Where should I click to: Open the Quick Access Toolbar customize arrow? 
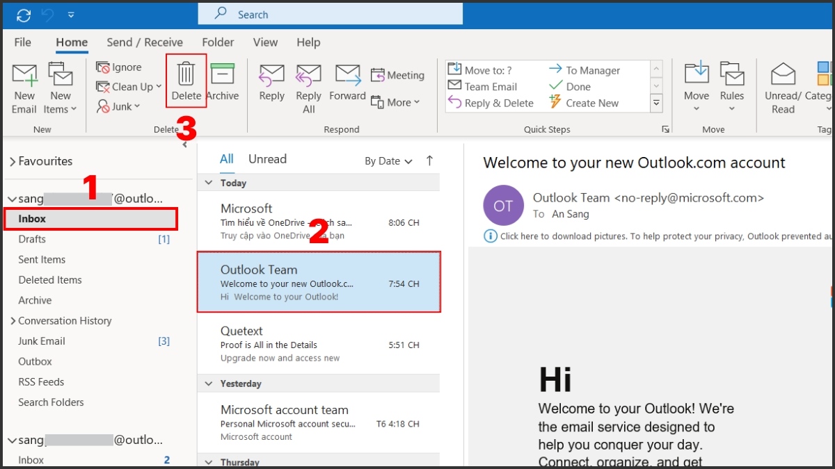71,15
